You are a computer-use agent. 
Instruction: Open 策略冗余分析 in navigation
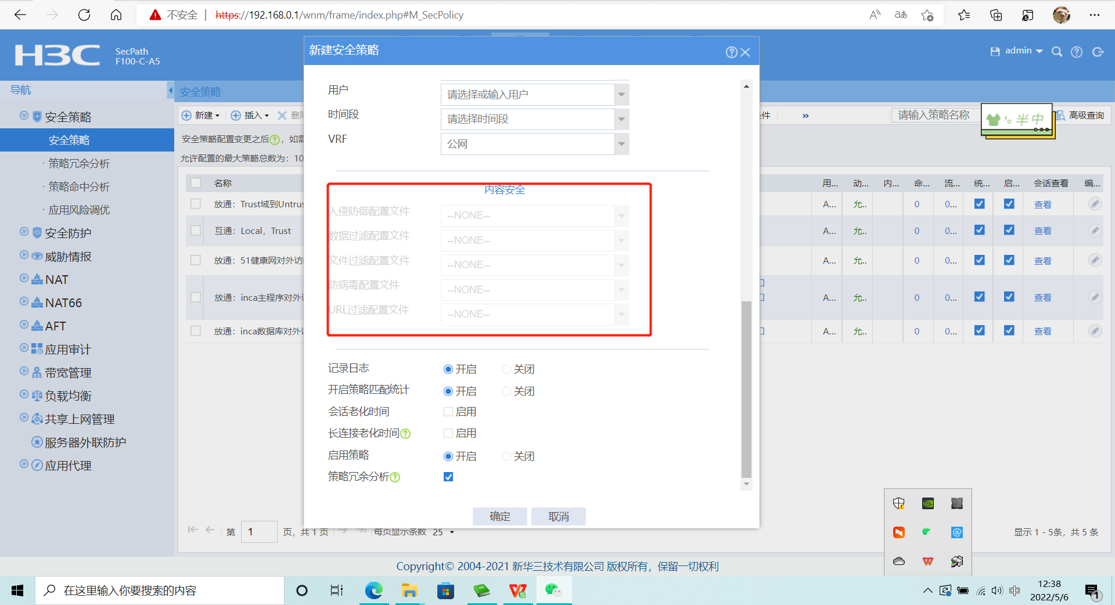pos(79,163)
